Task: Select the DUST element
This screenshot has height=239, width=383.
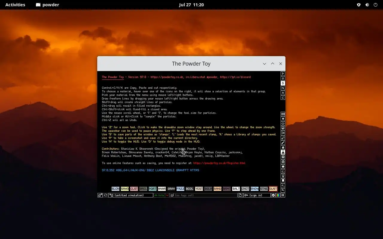Action: [x=273, y=189]
